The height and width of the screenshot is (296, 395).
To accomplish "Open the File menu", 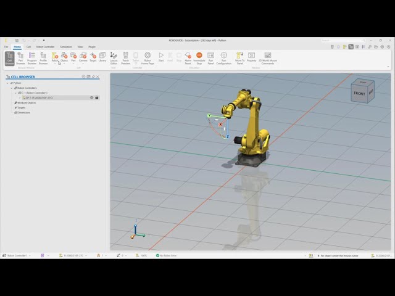I will [6, 47].
